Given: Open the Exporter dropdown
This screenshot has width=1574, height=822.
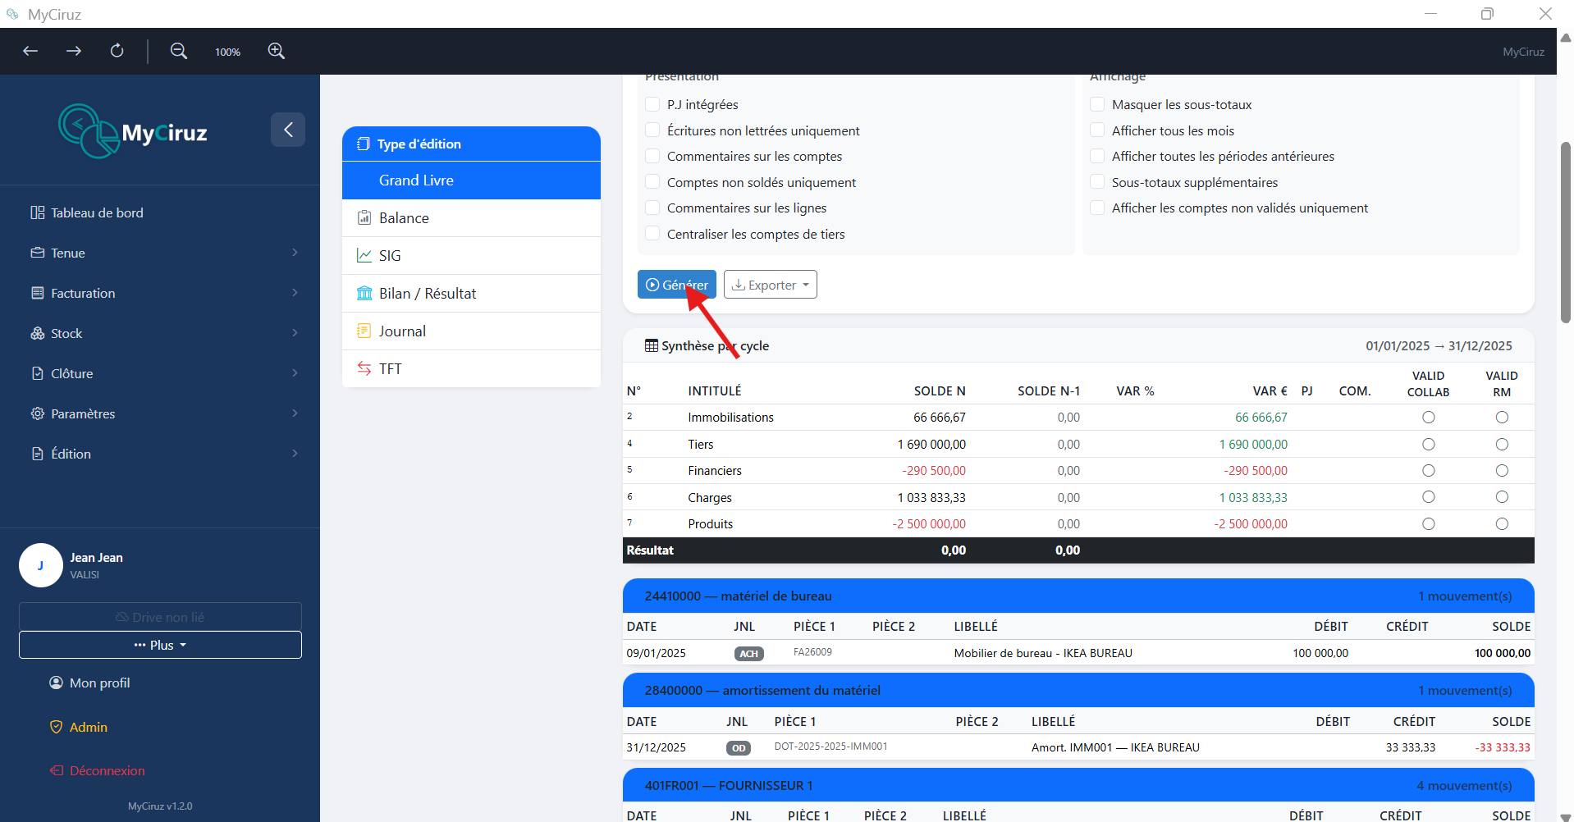Looking at the screenshot, I should tap(771, 285).
